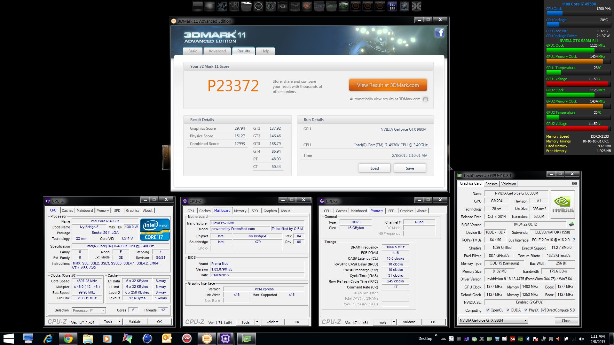Open the white volume speaker tray icon
Image resolution: width=614 pixels, height=345 pixels.
tap(581, 339)
